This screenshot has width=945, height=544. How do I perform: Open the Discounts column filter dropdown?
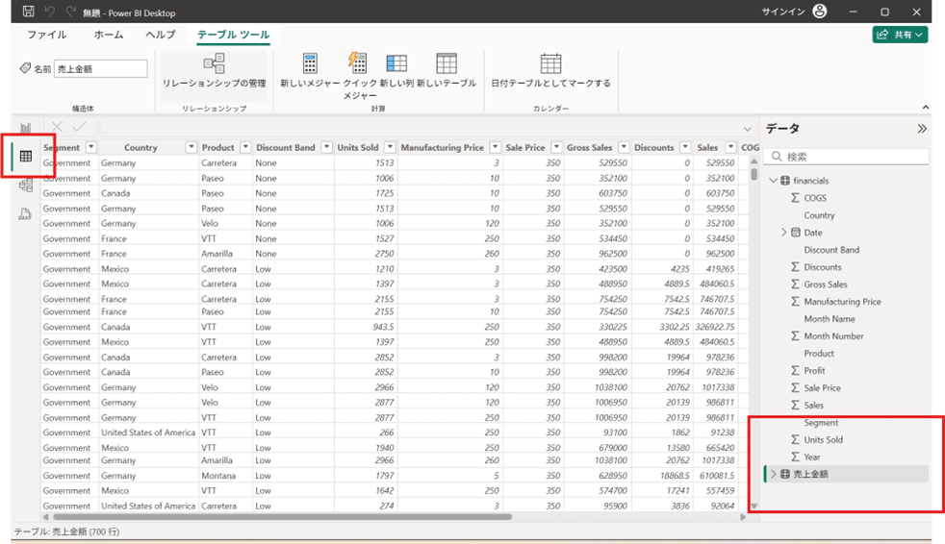[x=685, y=147]
